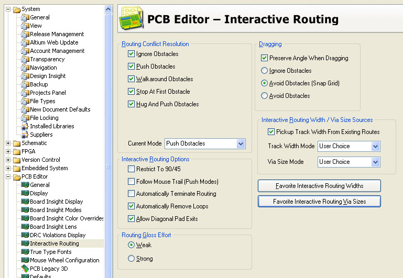Select Mouse Wheel Configuration in tree
The height and width of the screenshot is (278, 403).
(x=64, y=260)
